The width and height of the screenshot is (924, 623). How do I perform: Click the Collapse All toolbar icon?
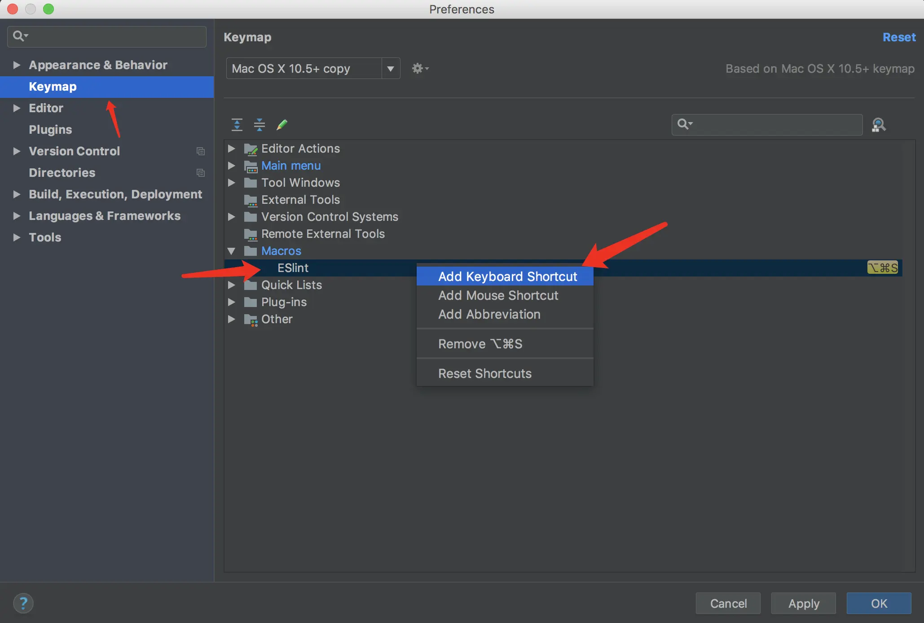point(259,124)
